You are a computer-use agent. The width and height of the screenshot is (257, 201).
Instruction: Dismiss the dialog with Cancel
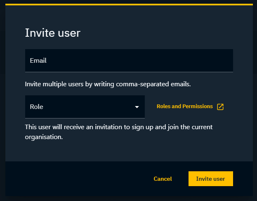tap(163, 179)
